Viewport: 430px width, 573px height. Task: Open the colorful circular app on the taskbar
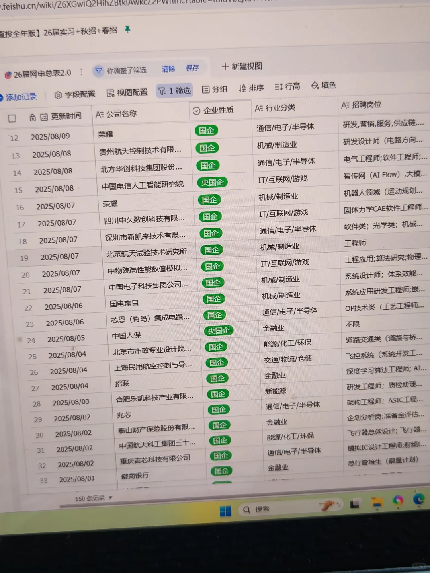[x=397, y=501]
